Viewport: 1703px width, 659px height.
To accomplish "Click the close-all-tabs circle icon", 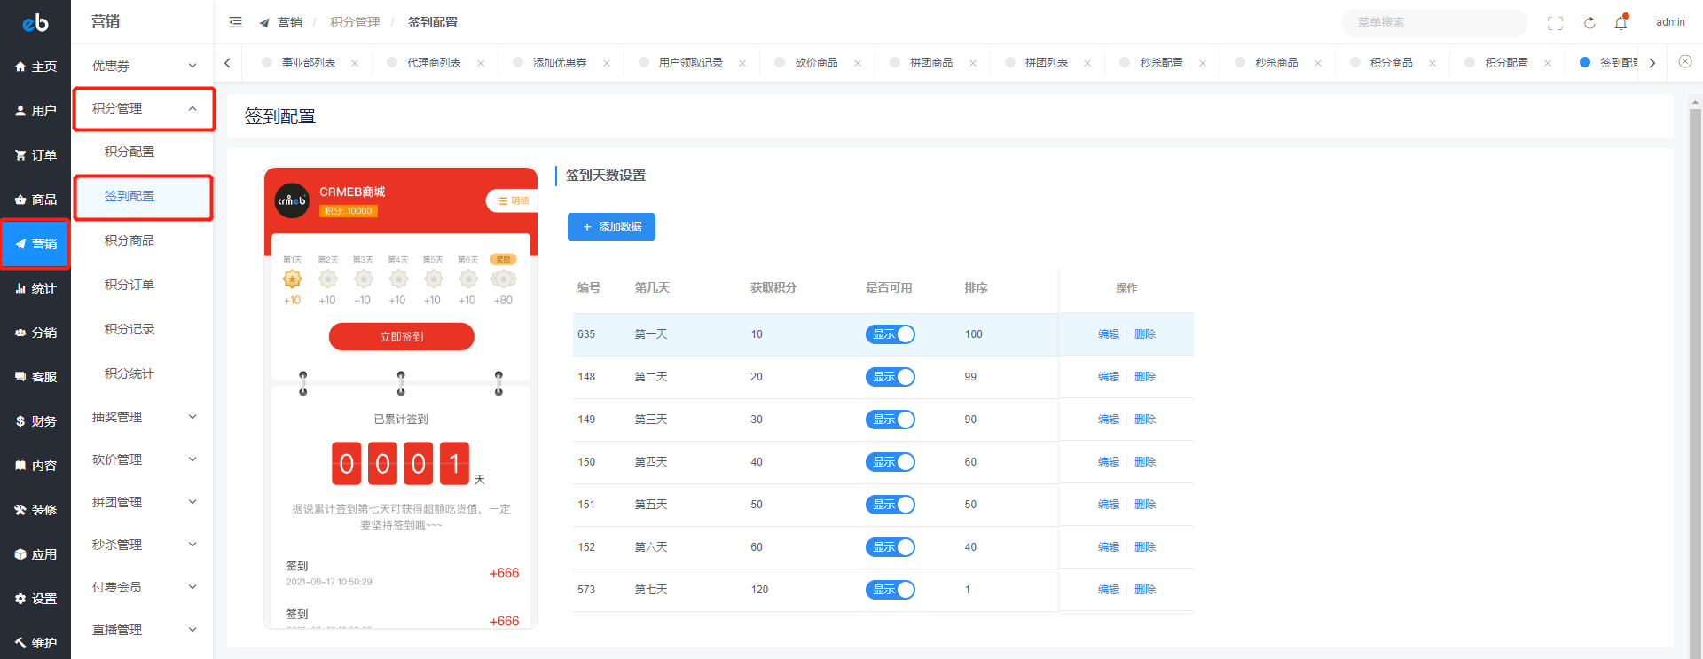I will click(x=1685, y=61).
